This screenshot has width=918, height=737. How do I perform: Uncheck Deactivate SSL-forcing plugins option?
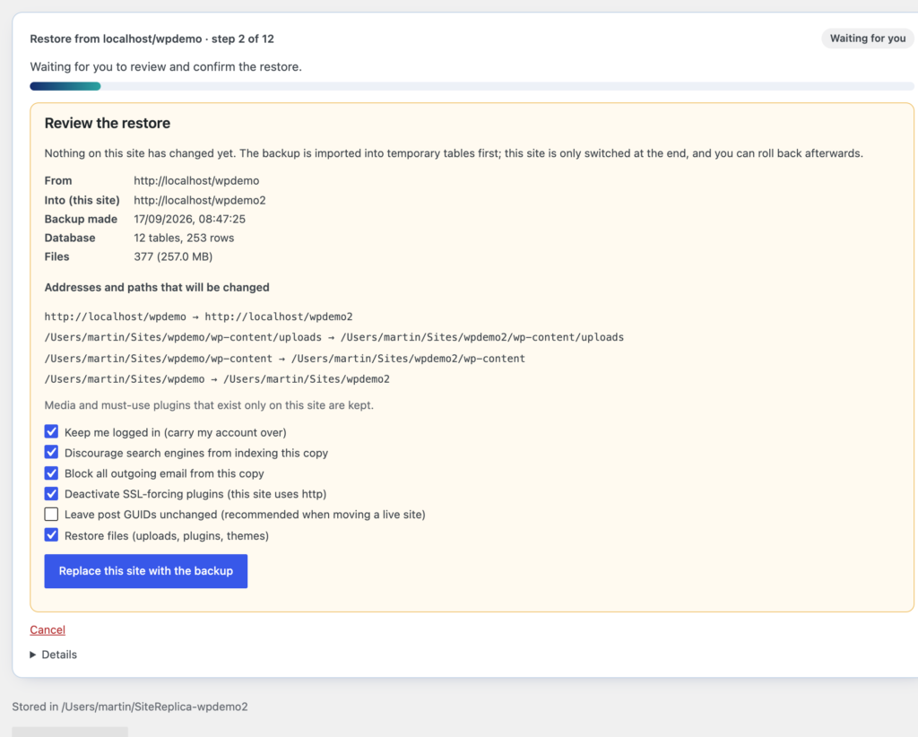point(51,493)
